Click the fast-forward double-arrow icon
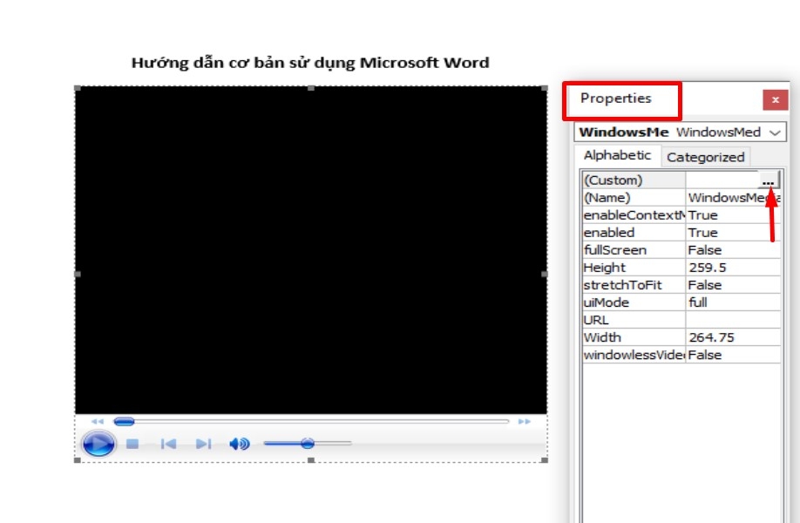 [x=524, y=422]
